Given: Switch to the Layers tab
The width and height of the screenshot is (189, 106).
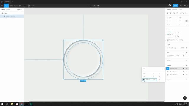Looking at the screenshot, I should (x=3, y=9).
